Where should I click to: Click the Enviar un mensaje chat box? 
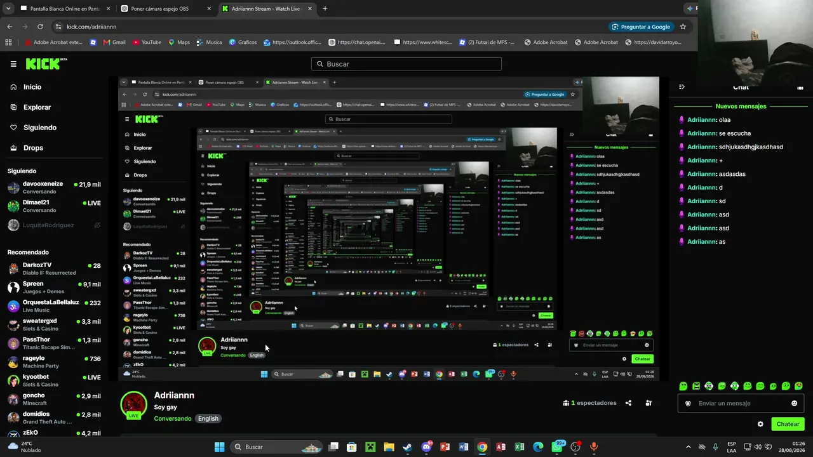[741, 403]
